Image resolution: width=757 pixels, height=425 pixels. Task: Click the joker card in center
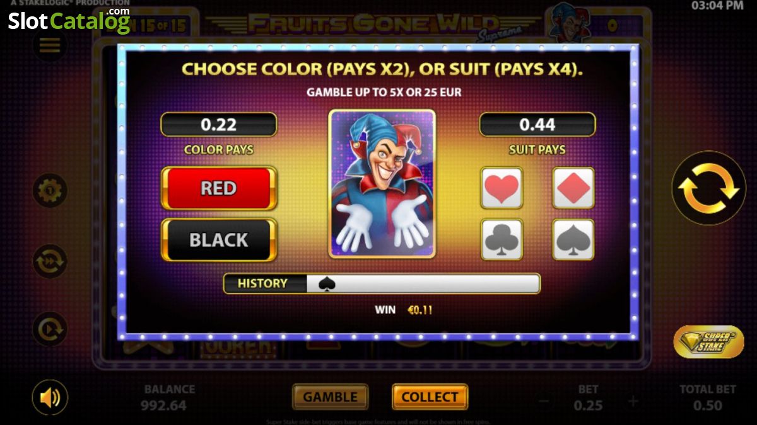[382, 184]
